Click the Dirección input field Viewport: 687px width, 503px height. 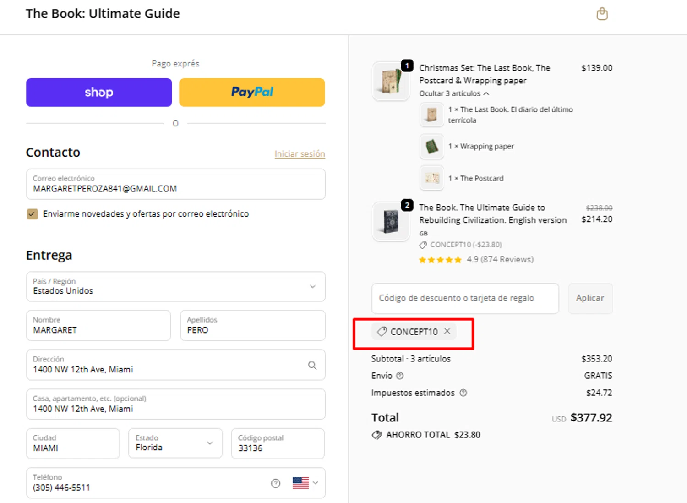[176, 365]
